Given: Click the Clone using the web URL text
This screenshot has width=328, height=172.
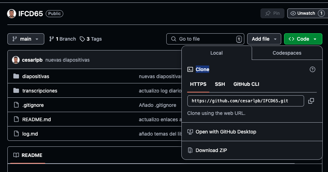Looking at the screenshot, I should pyautogui.click(x=216, y=113).
